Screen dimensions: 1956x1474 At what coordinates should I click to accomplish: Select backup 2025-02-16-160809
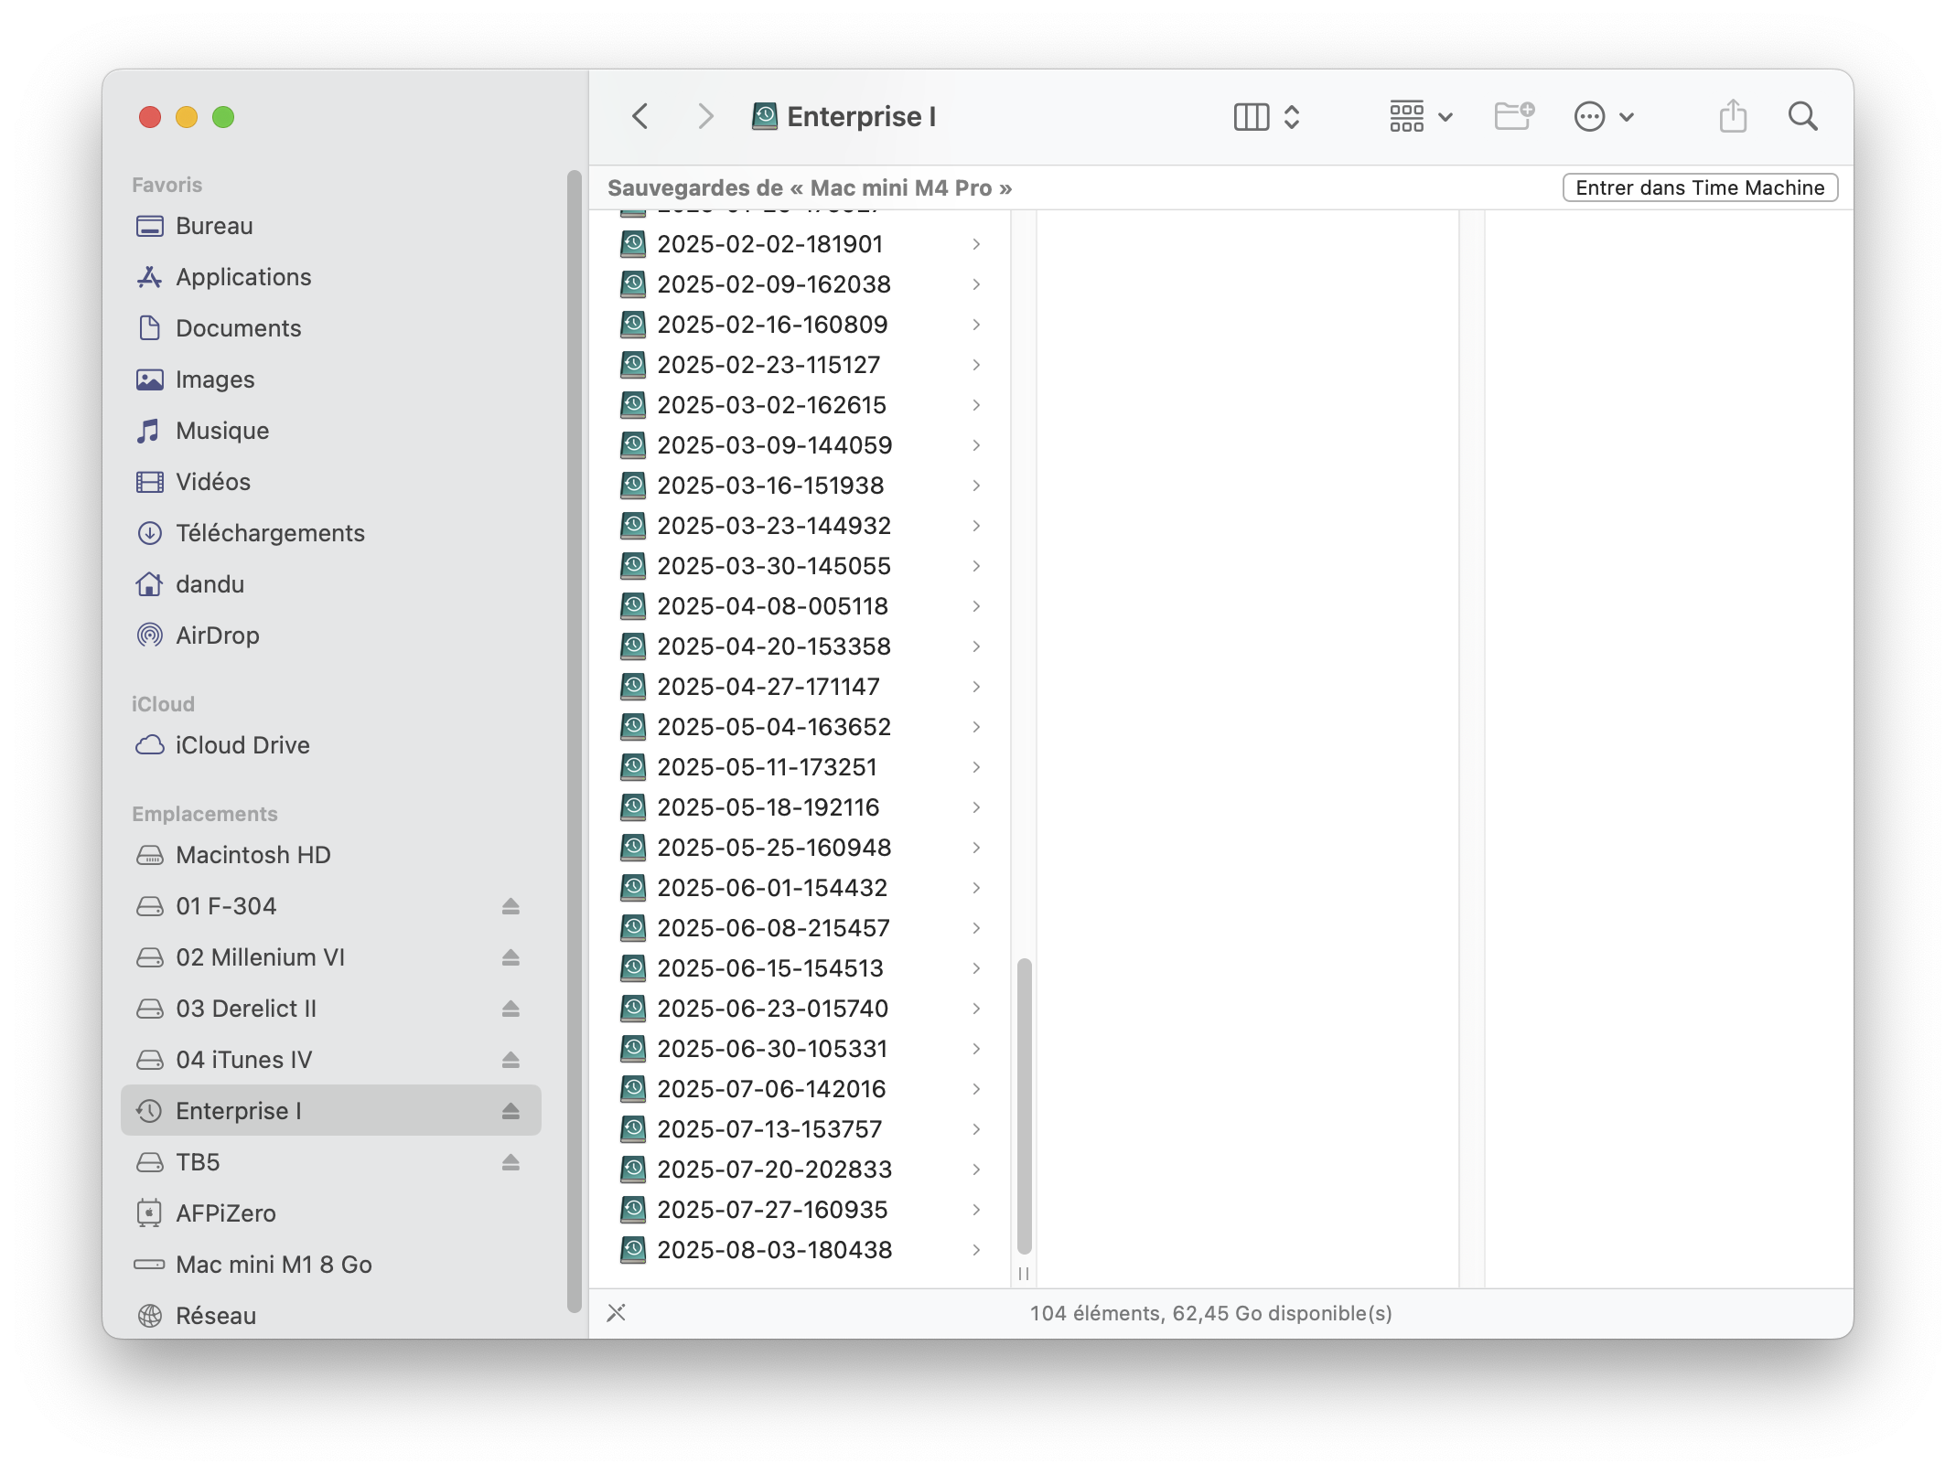[801, 325]
